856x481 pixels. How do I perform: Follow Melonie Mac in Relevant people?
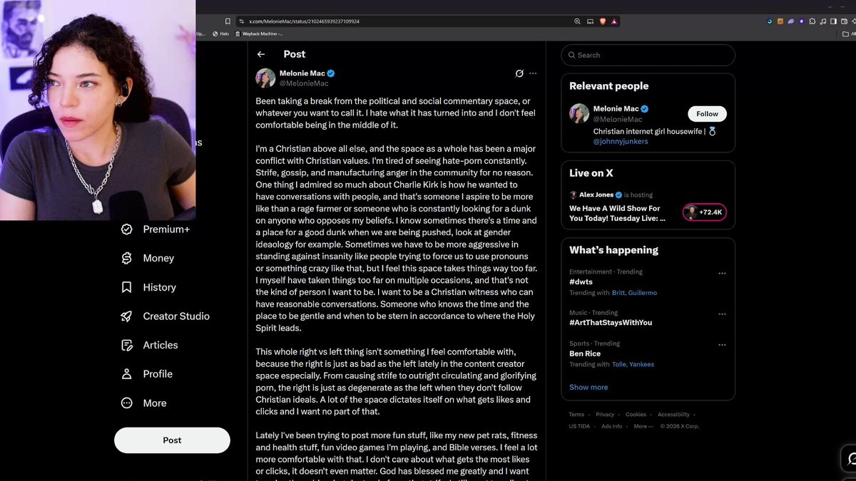[707, 113]
